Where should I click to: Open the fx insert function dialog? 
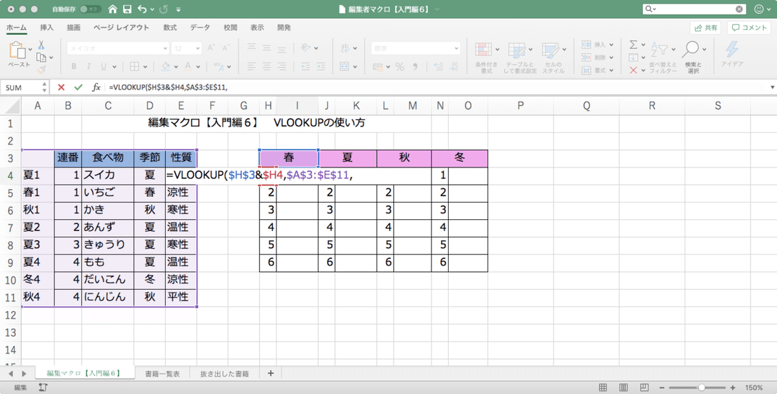(96, 87)
